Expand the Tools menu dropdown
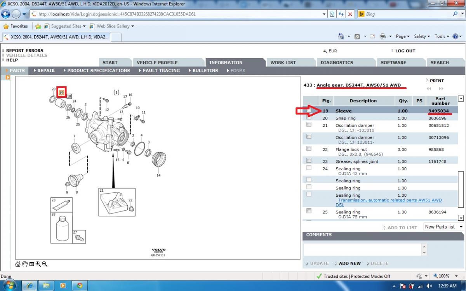This screenshot has height=291, width=466. tap(442, 36)
